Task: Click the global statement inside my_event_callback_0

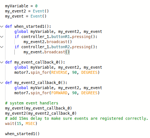Action: 58,67
